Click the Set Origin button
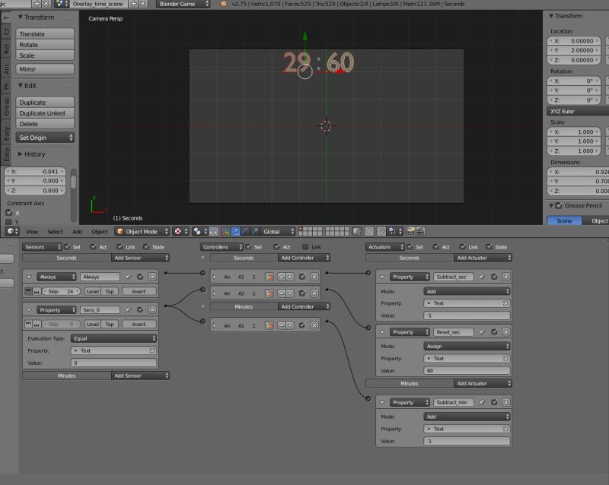 pyautogui.click(x=45, y=137)
